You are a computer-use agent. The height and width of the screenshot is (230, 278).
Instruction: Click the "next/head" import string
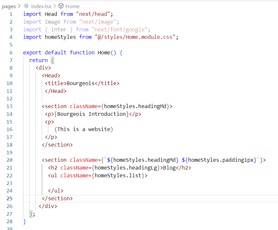click(93, 14)
